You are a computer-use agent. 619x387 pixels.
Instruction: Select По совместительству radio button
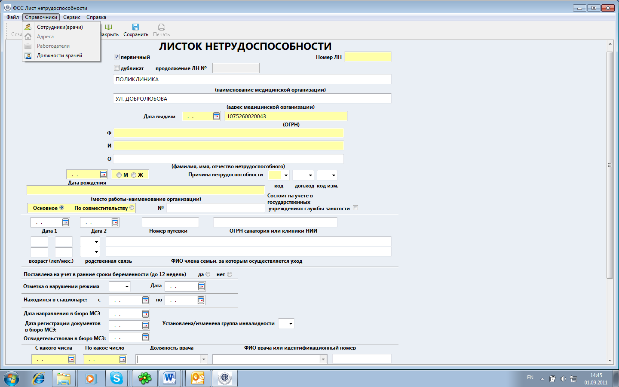pos(132,208)
